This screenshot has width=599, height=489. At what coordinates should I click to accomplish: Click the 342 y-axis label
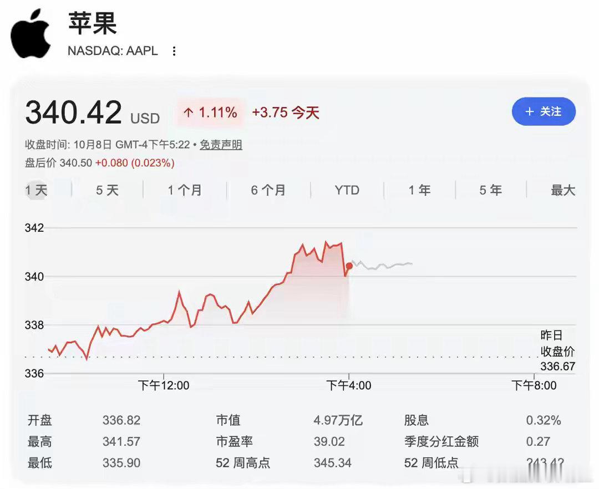[x=34, y=228]
